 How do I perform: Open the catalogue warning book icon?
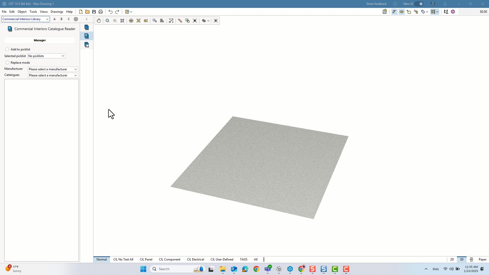click(x=385, y=11)
